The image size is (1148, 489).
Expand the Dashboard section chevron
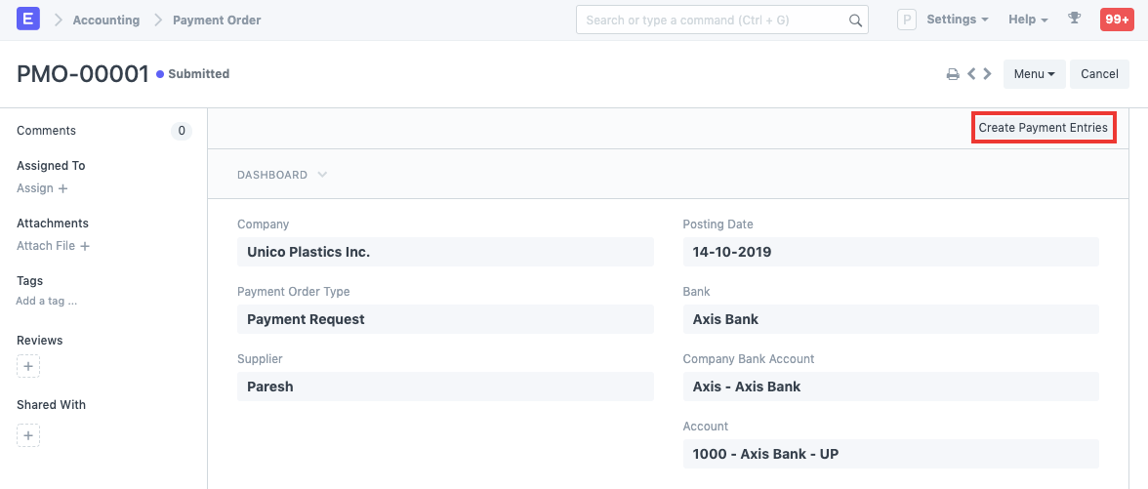[x=322, y=175]
